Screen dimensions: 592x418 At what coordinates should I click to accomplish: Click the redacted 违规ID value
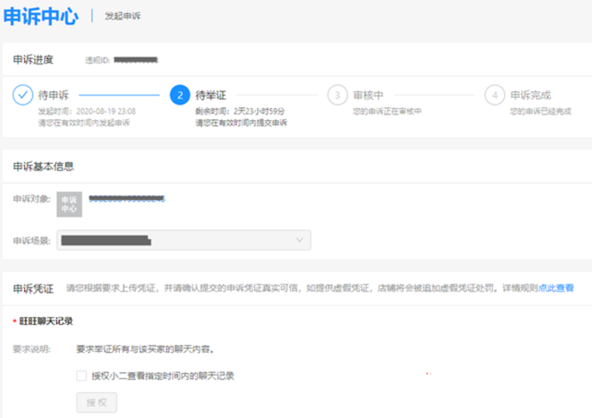136,60
